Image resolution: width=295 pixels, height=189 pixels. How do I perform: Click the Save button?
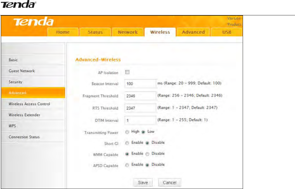[143, 182]
